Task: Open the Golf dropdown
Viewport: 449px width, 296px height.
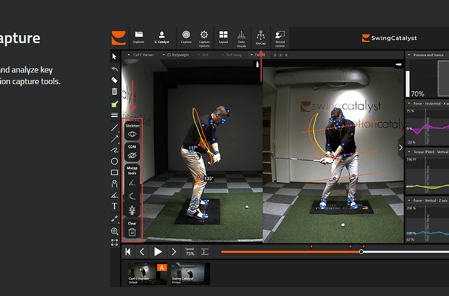Action: tap(203, 55)
